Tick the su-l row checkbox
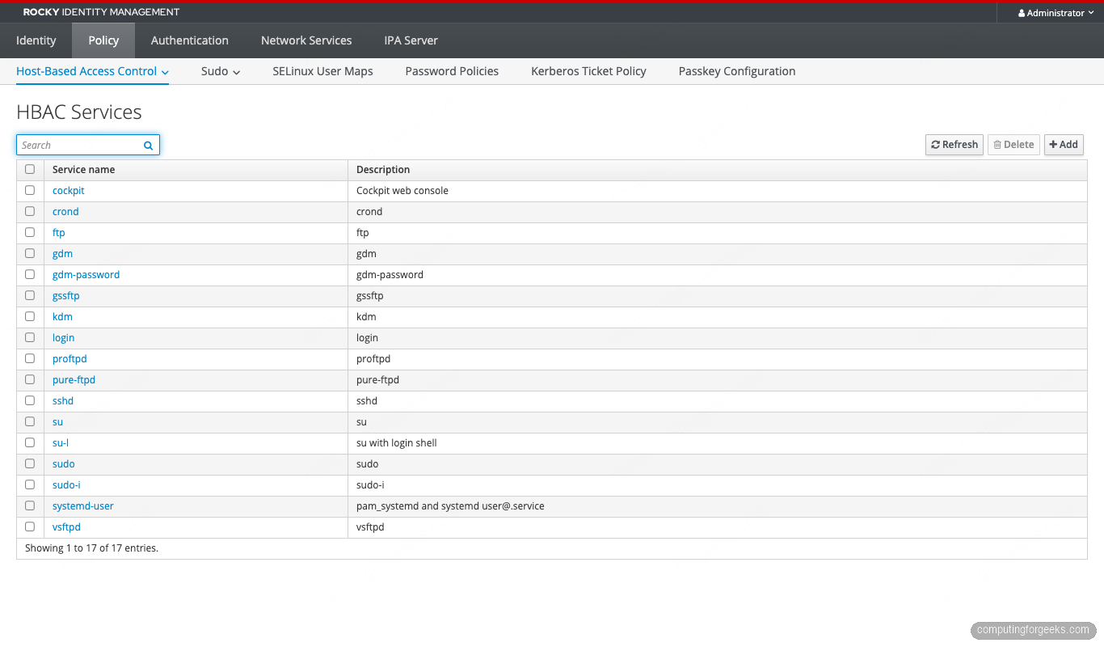Image resolution: width=1104 pixels, height=647 pixels. click(x=30, y=442)
